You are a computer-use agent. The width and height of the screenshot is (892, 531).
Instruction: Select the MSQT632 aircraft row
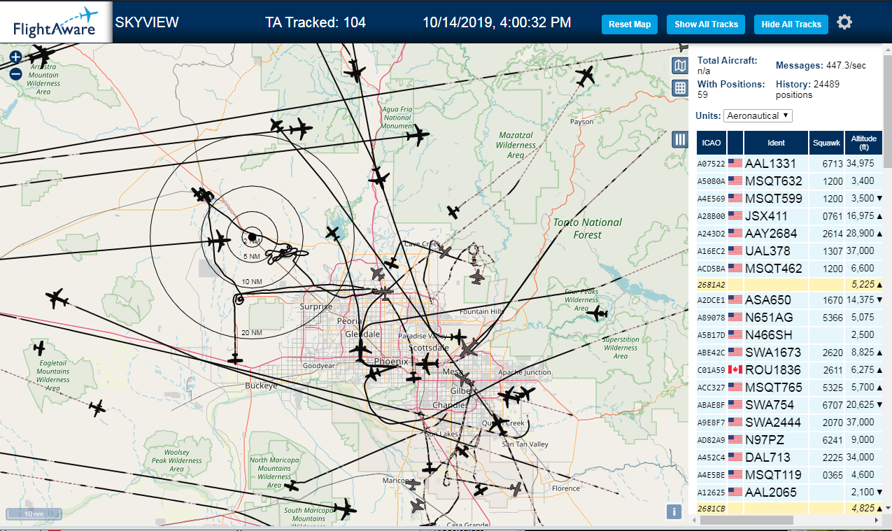point(790,181)
